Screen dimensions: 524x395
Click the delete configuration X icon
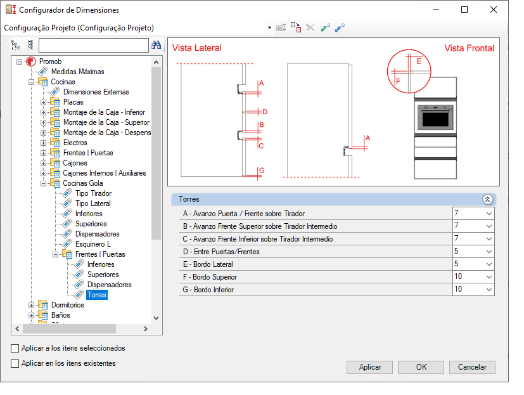[310, 27]
